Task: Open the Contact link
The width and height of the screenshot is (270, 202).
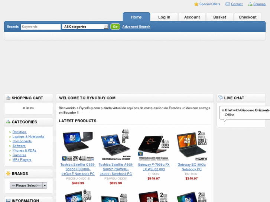Action: [237, 4]
